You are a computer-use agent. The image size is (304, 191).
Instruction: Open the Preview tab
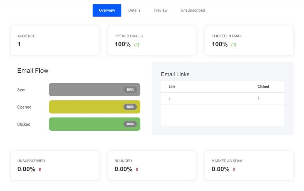160,10
